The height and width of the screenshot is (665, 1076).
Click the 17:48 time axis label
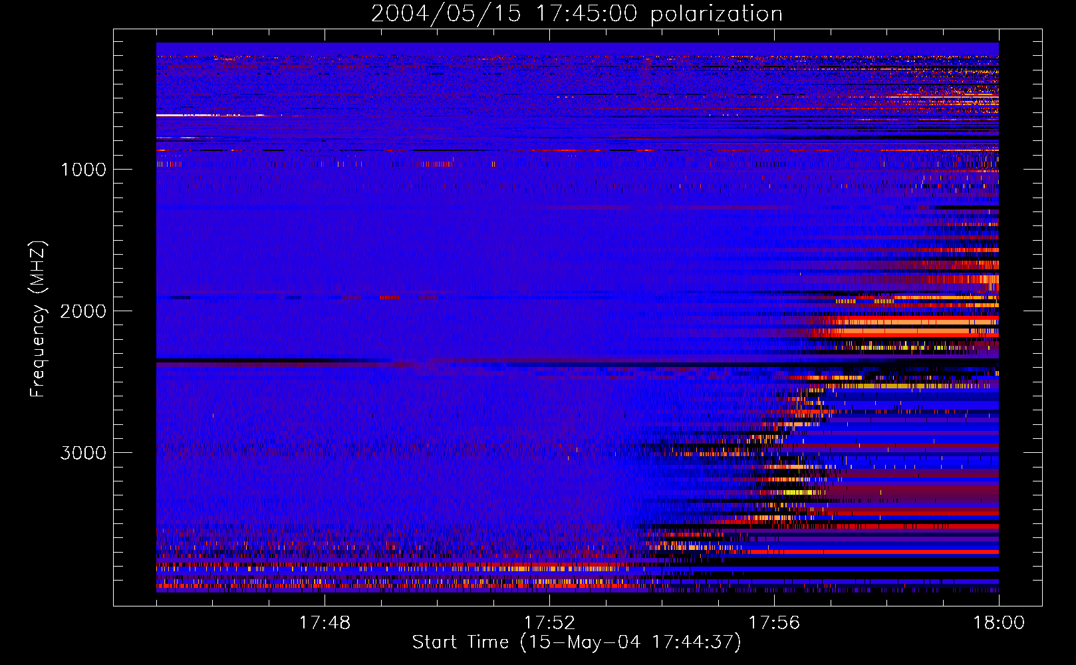click(325, 623)
